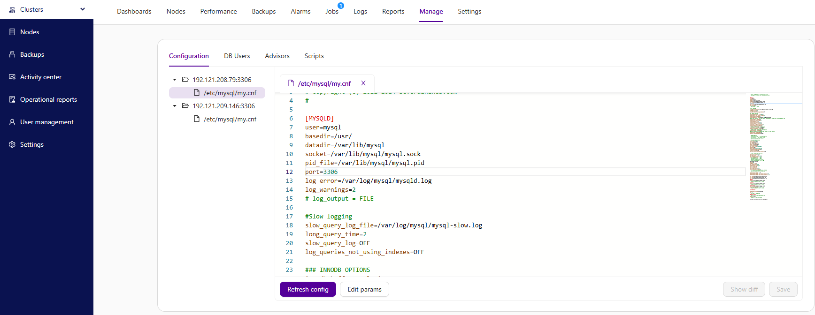
Task: Click the Activity center sidebar icon
Action: click(12, 77)
